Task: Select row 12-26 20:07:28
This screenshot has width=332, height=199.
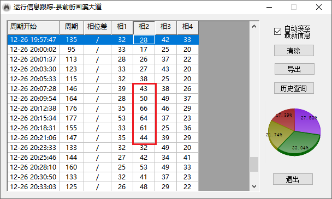Action: click(103, 89)
